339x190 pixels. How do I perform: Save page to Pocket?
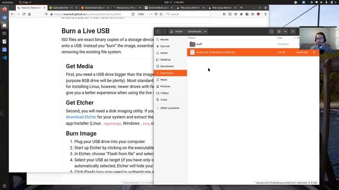[156, 14]
